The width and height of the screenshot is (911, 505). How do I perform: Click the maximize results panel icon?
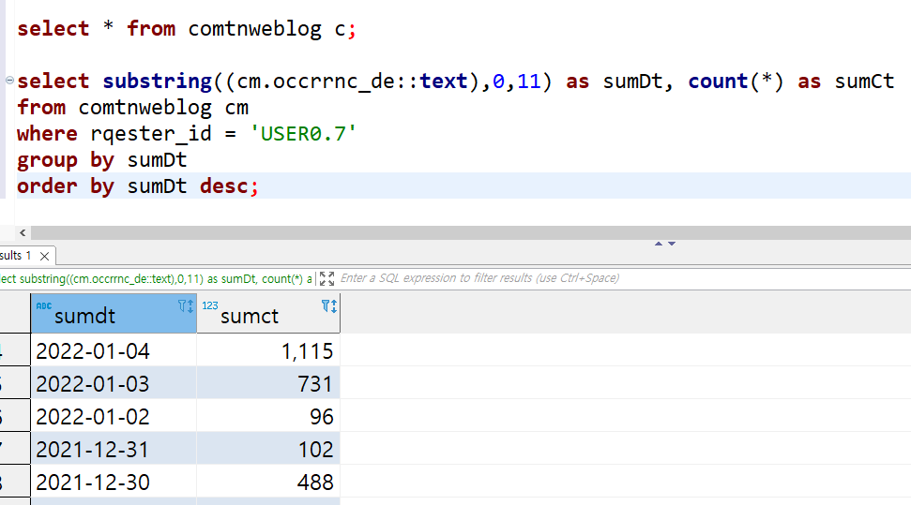327,278
